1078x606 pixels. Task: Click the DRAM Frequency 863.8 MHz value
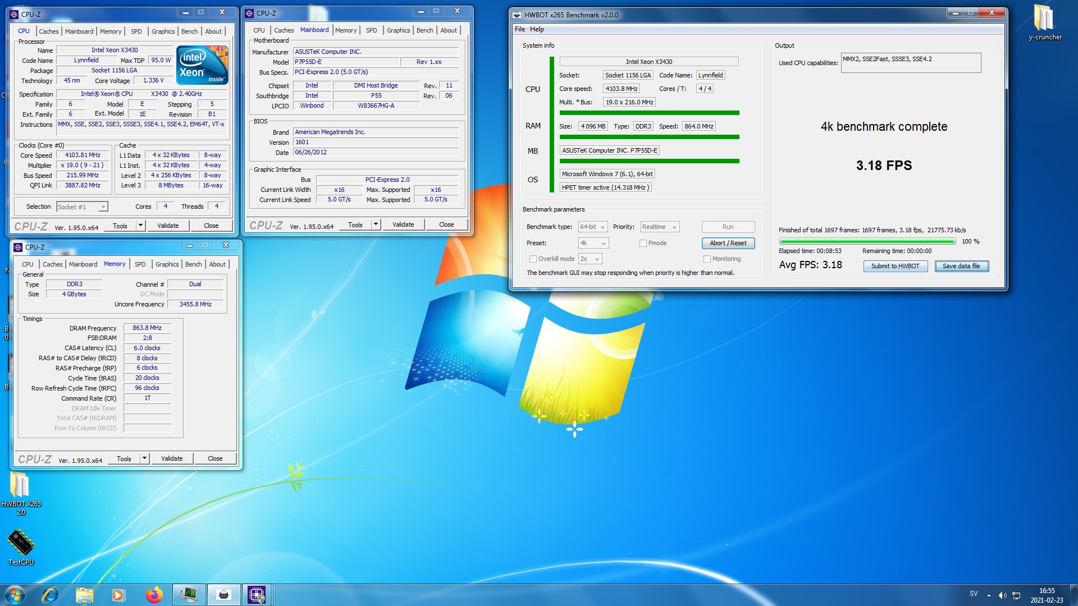coord(147,328)
